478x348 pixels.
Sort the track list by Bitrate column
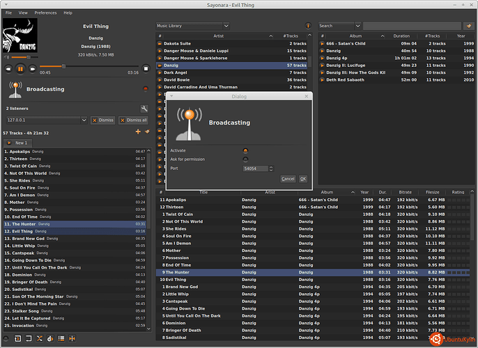(405, 192)
